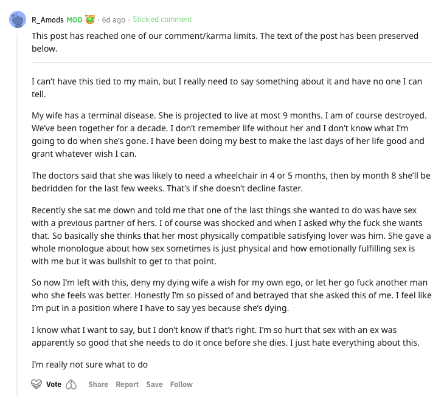Viewport: 444px width, 404px height.
Task: Upvote the comment with heart icon
Action: pos(36,384)
